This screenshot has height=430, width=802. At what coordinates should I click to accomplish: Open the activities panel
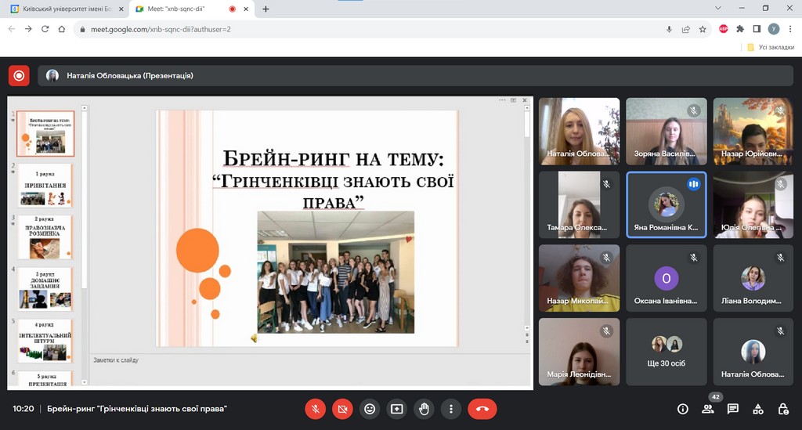[758, 409]
